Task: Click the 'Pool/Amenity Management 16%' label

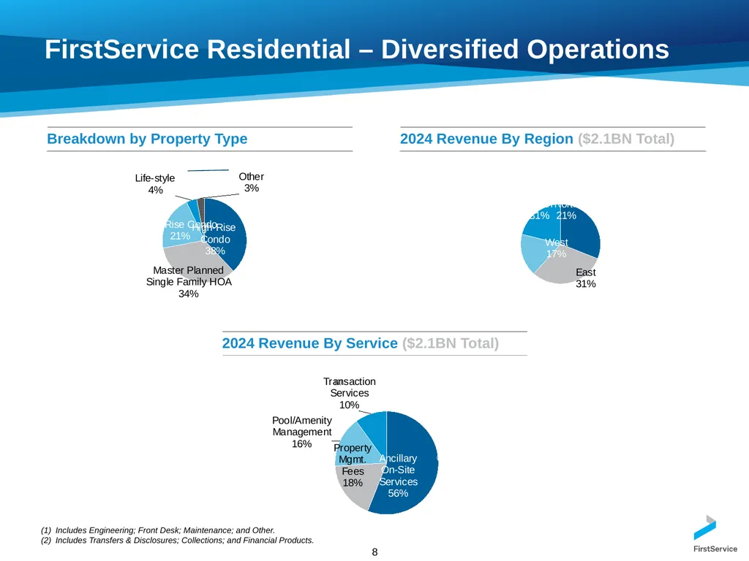Action: coord(302,432)
